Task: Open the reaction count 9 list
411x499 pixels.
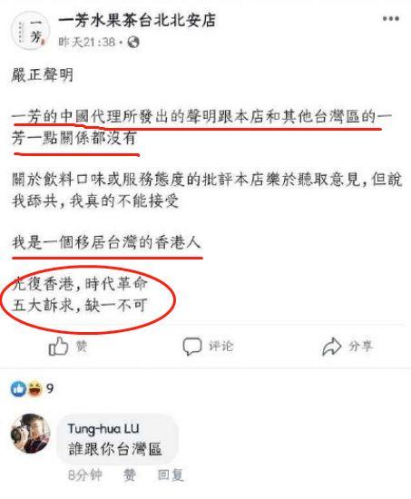Action: coord(50,388)
